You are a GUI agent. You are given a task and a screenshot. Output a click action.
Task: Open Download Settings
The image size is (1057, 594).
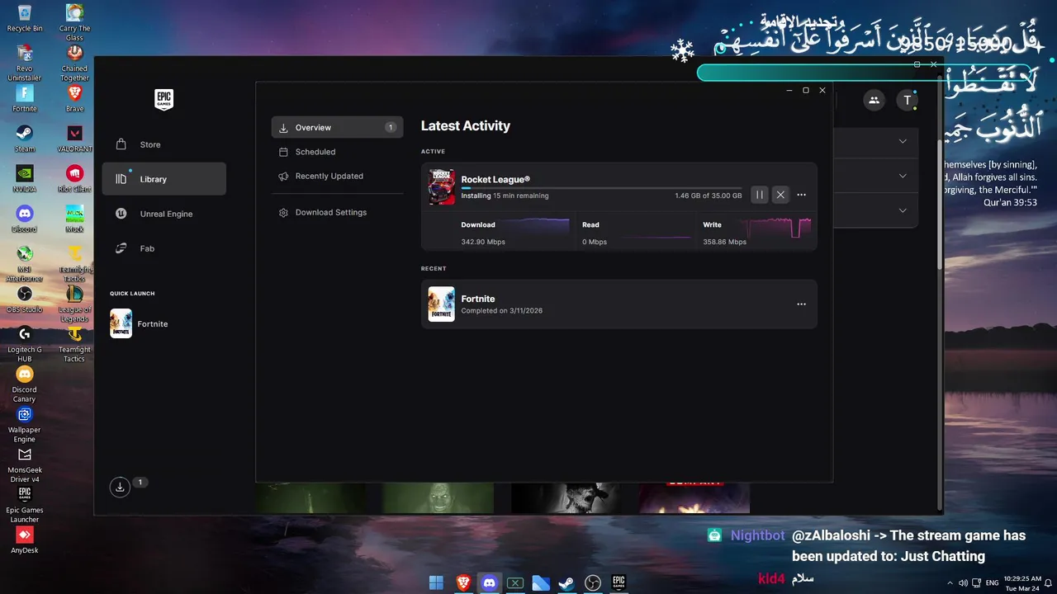pos(337,212)
